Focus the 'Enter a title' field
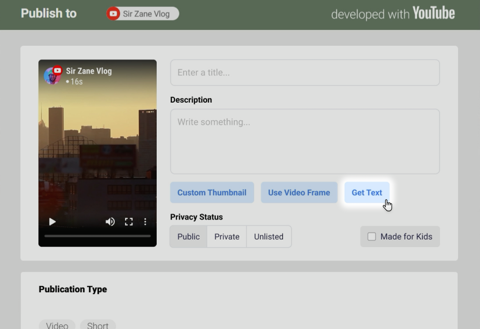Image resolution: width=480 pixels, height=329 pixels. tap(305, 73)
